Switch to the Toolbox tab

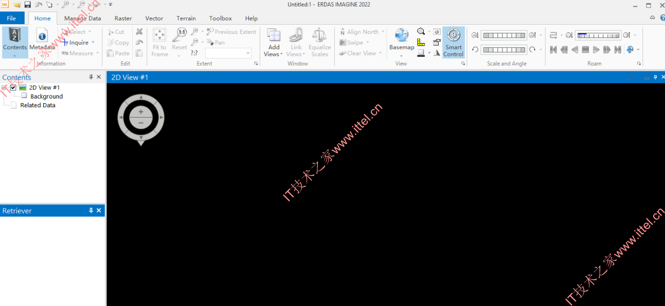click(221, 18)
